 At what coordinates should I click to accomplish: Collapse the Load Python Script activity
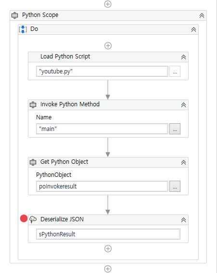tap(183, 57)
